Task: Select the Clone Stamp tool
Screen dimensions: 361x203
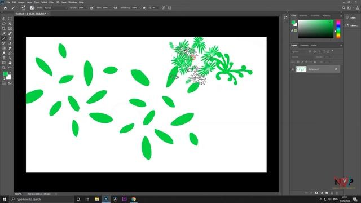Action: pos(10,38)
